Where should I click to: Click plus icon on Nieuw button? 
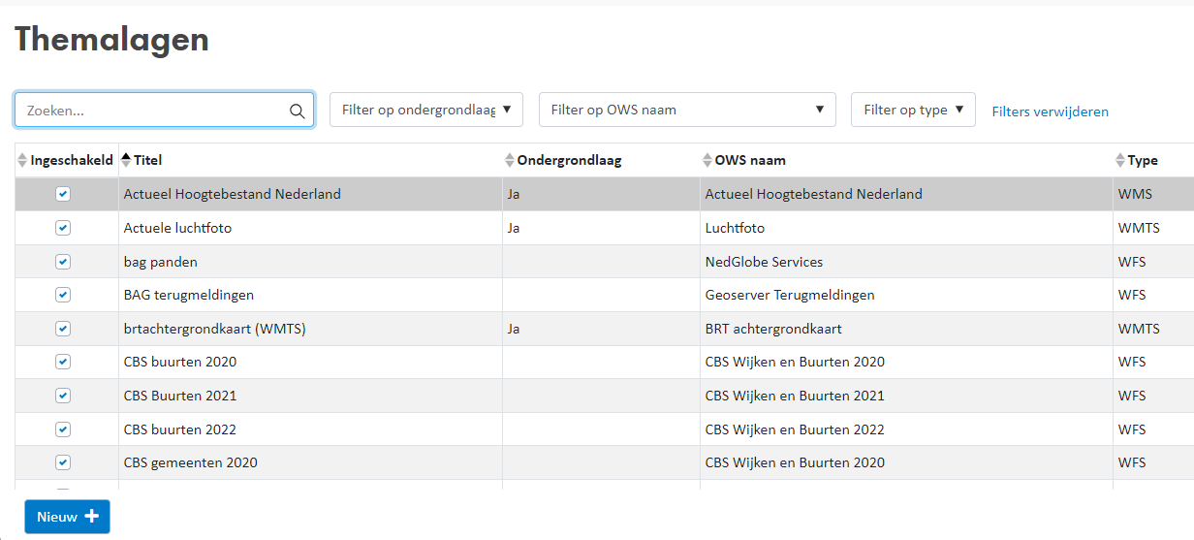(92, 517)
